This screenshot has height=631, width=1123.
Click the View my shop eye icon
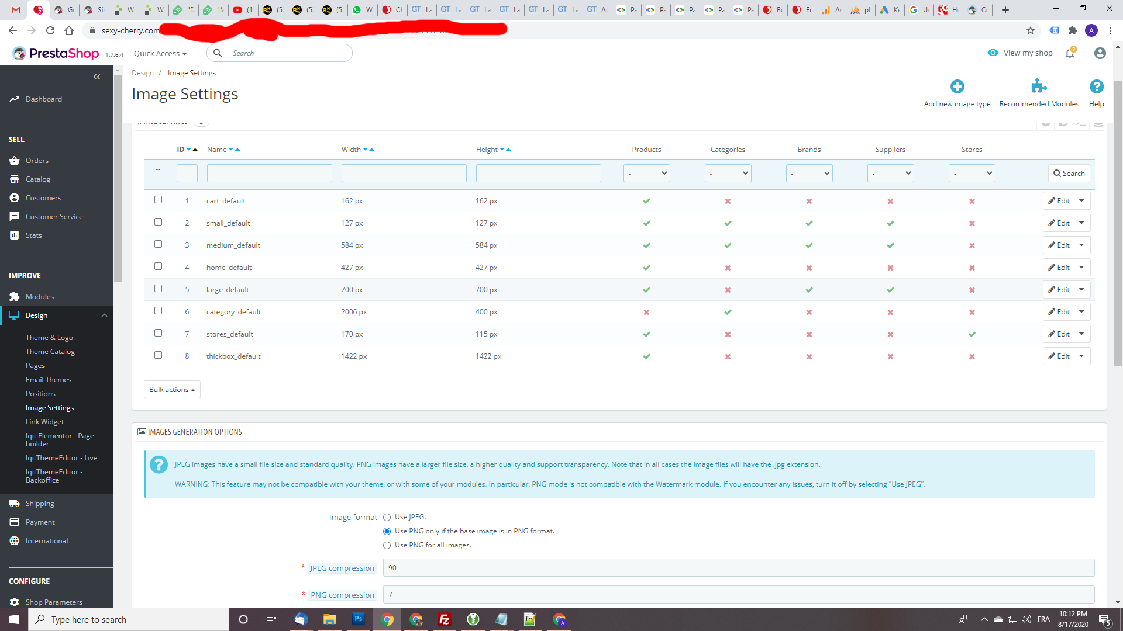click(x=993, y=53)
